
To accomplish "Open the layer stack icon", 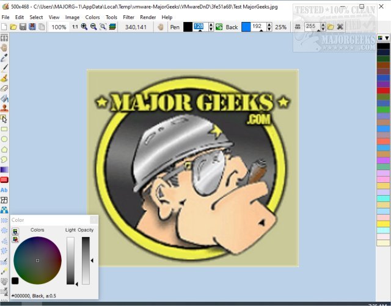I will tap(112, 27).
